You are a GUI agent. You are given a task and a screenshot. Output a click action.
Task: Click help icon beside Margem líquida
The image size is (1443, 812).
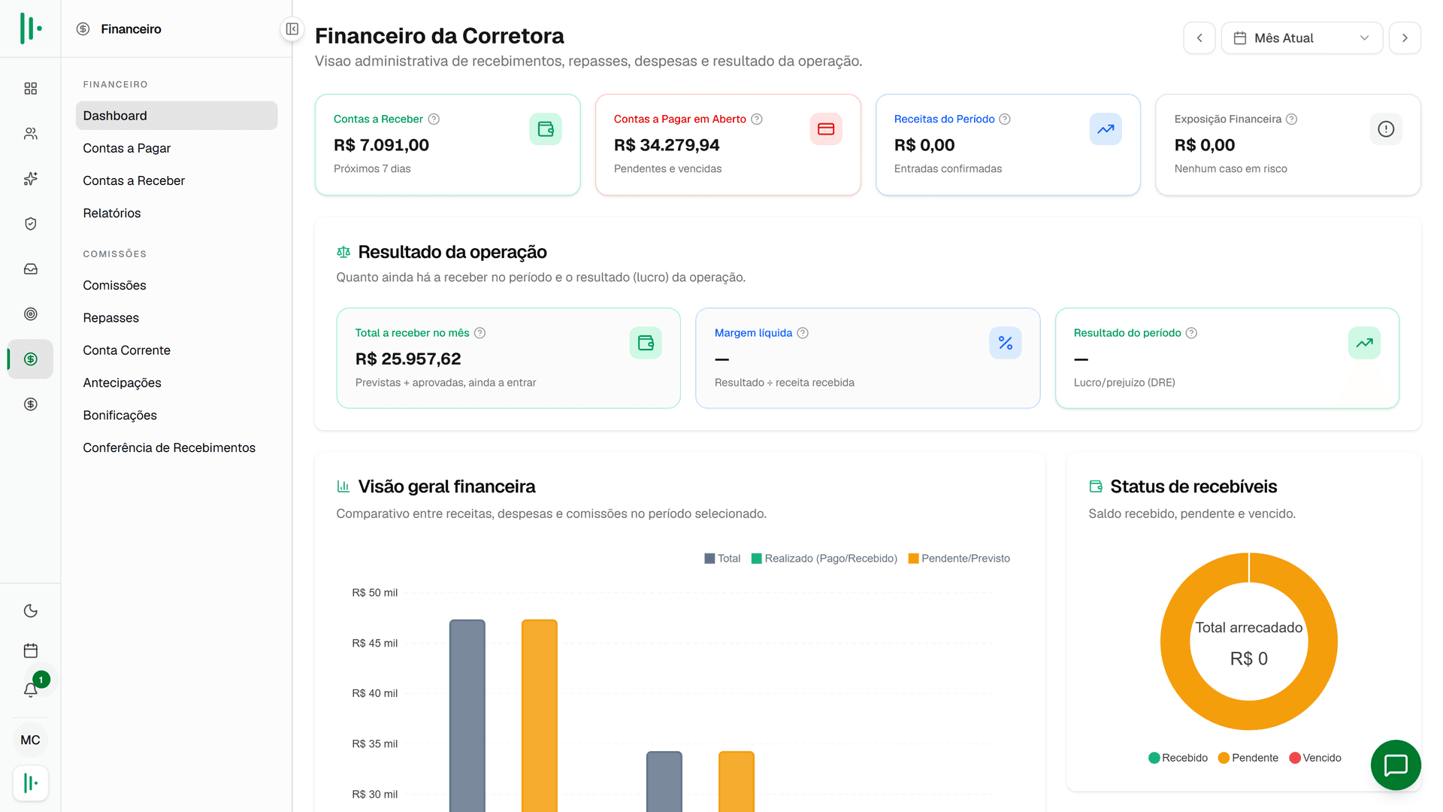tap(803, 333)
